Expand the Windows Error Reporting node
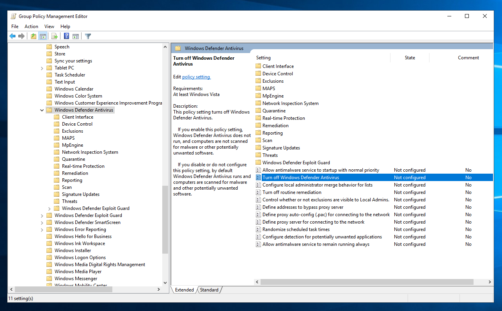Screen dimensions: 502x311 click(42, 229)
